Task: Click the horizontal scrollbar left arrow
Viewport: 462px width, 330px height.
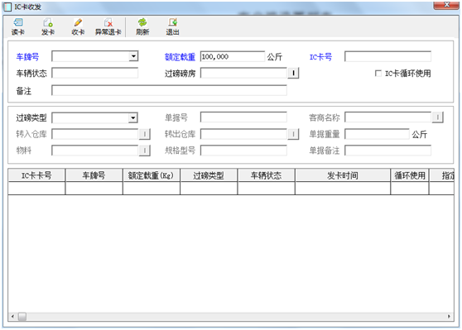Action: tap(12, 317)
